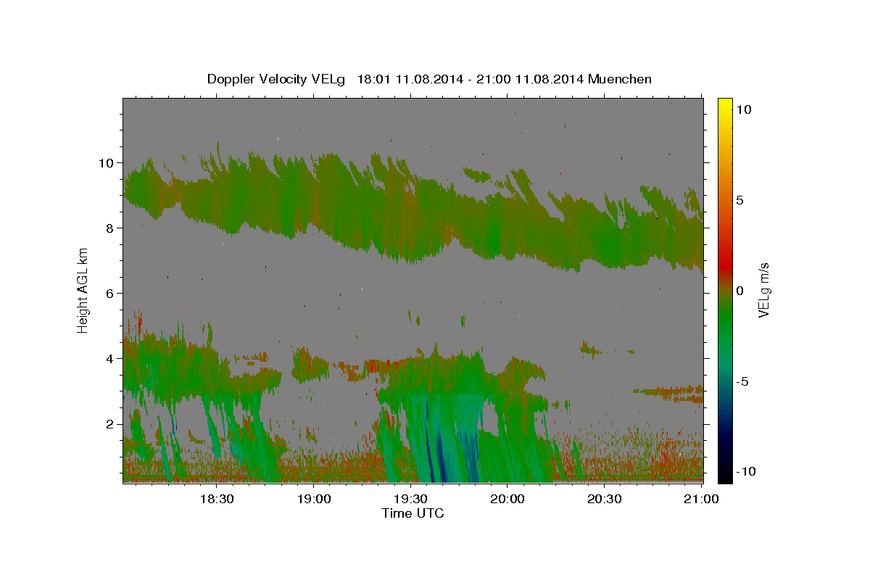Click the height tick label 10
Screen dimensions: 870x580
[x=106, y=162]
